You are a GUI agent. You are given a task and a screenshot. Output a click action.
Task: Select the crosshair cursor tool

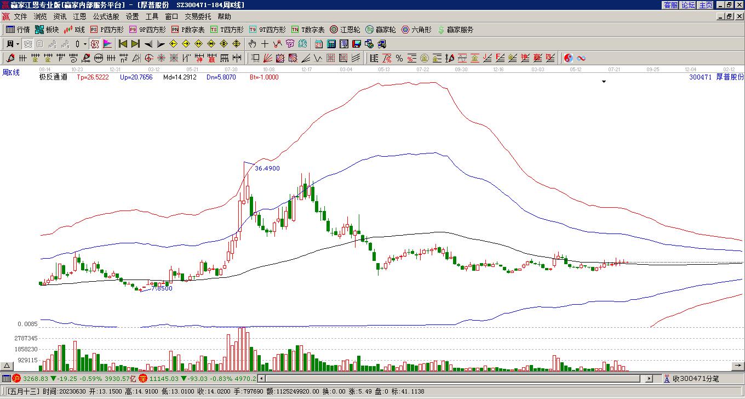coord(265,44)
